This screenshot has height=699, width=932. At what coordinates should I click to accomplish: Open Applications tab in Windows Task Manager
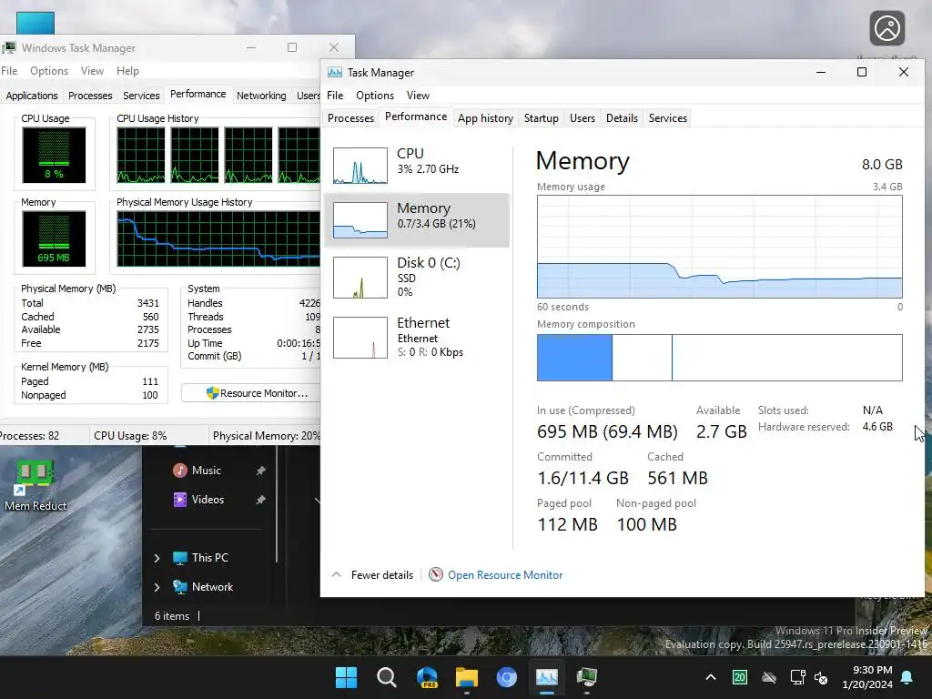point(32,95)
